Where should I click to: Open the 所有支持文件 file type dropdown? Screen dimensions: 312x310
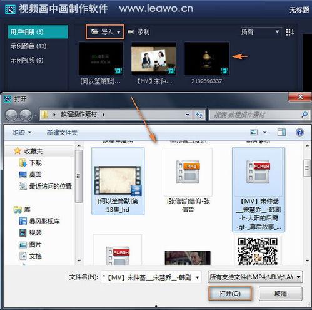[x=255, y=277]
